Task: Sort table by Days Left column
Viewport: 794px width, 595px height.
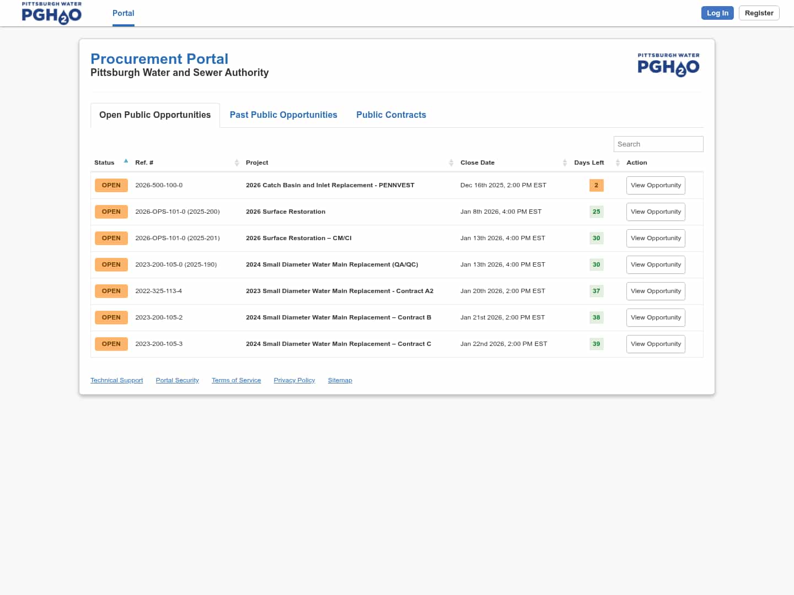Action: click(x=589, y=163)
